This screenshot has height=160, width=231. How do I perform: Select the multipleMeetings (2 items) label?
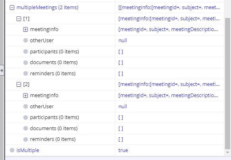coord(48,8)
